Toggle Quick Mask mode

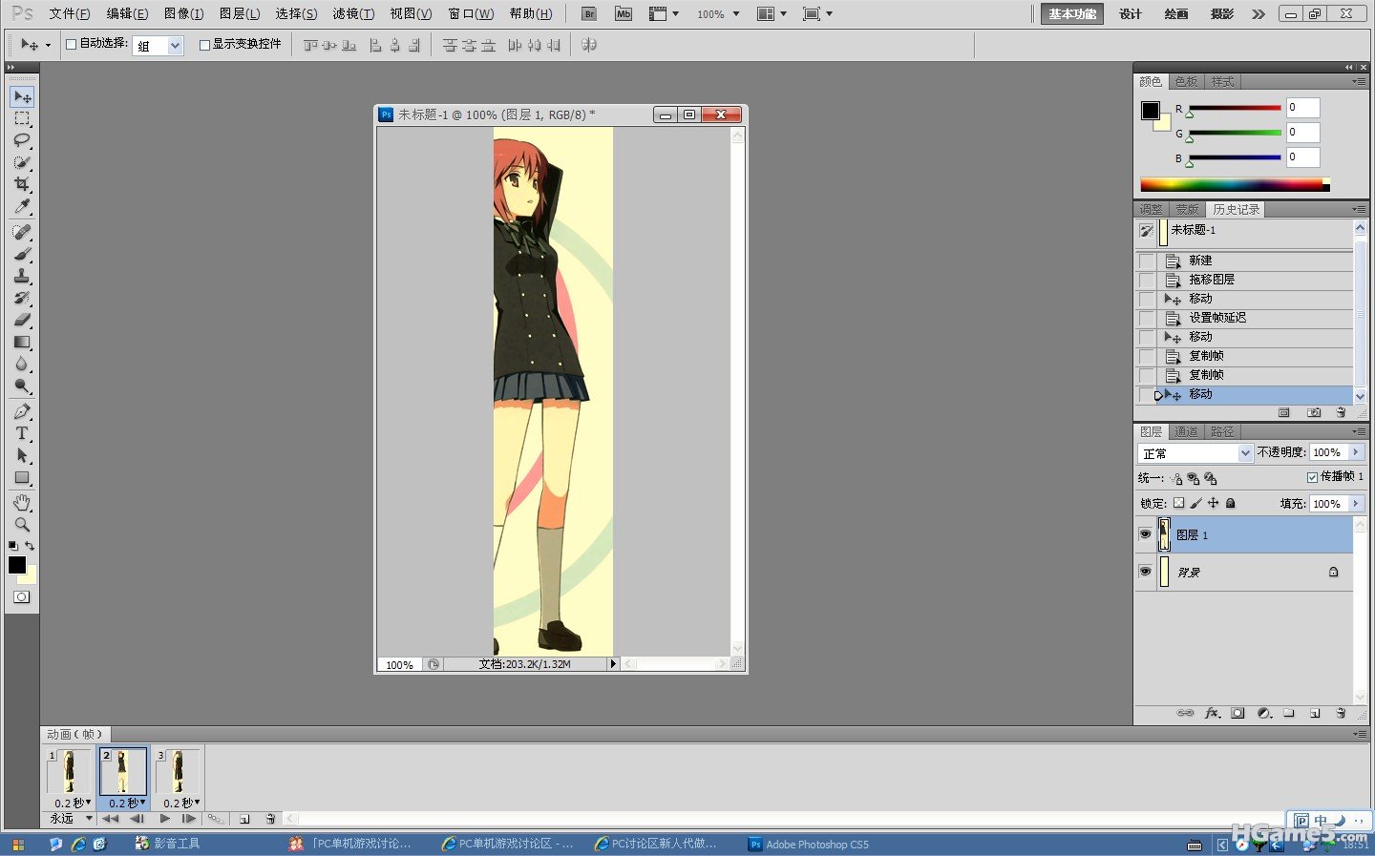click(21, 597)
